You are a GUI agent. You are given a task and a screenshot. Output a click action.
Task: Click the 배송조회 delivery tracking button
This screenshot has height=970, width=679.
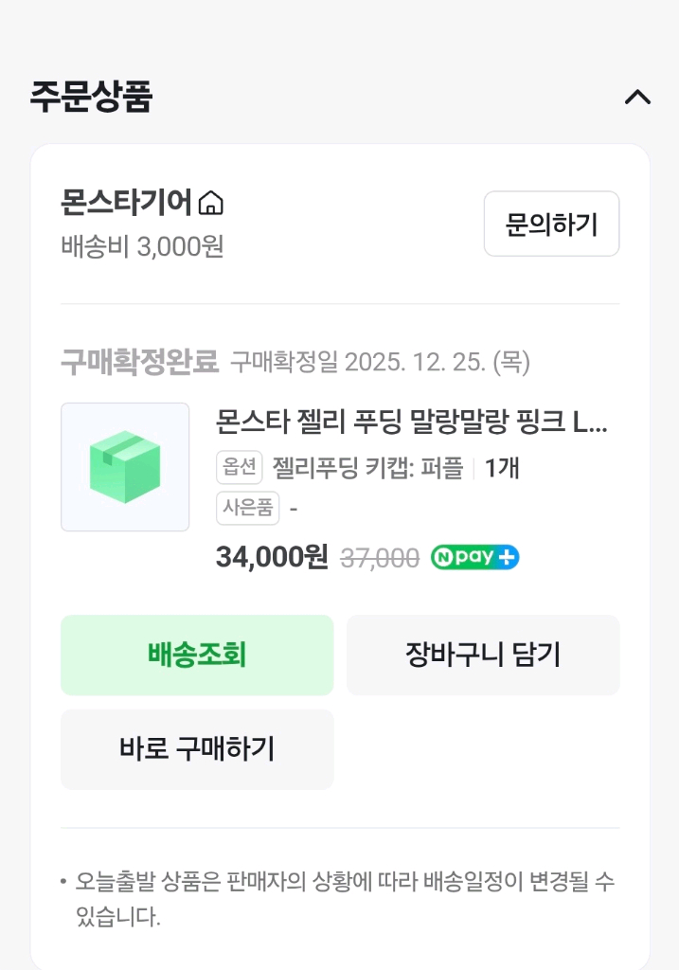click(x=197, y=654)
